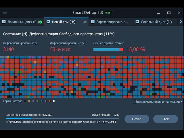Uncheck Локальный диск (J:) checkbox
This screenshot has height=138, width=184.
click(137, 22)
